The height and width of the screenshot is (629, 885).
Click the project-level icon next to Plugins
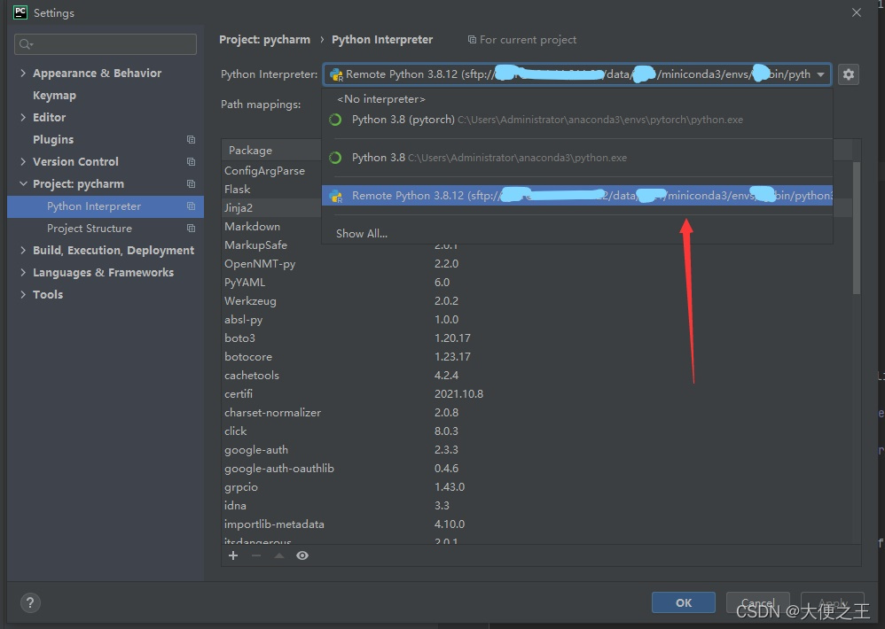click(191, 139)
